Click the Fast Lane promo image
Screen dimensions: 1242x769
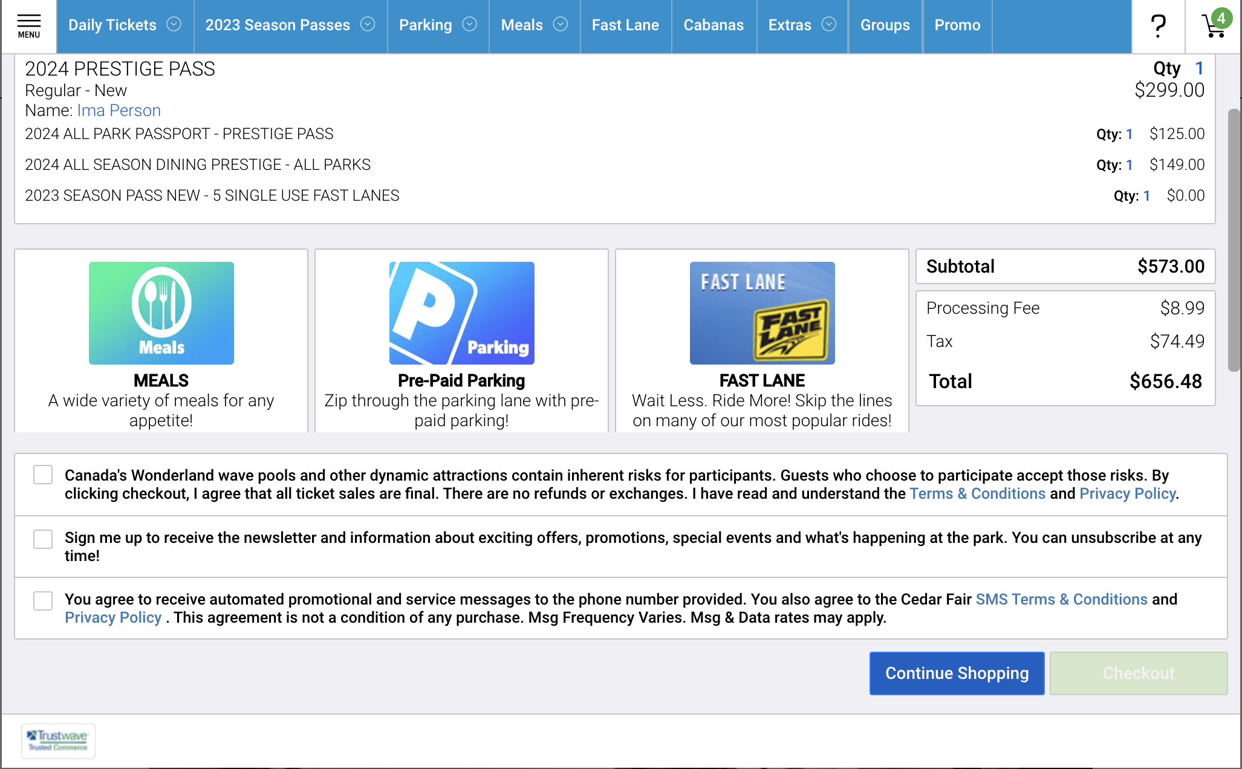click(762, 313)
